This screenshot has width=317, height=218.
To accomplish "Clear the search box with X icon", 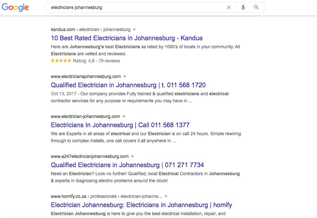I will coord(228,7).
